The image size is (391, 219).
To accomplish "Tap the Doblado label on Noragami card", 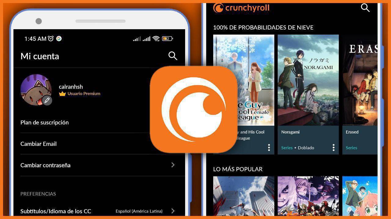I will 306,148.
